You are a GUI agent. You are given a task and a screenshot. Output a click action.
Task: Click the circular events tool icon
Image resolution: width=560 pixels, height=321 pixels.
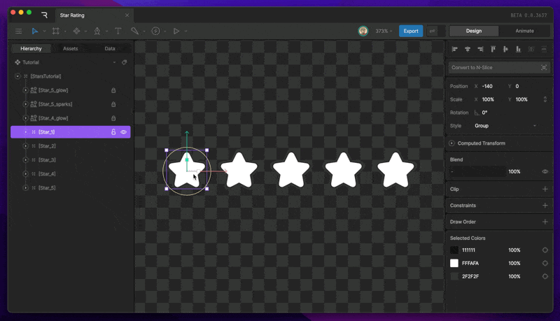[155, 31]
